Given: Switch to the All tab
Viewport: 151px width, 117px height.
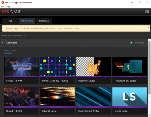Looking at the screenshot, I should tap(11, 21).
